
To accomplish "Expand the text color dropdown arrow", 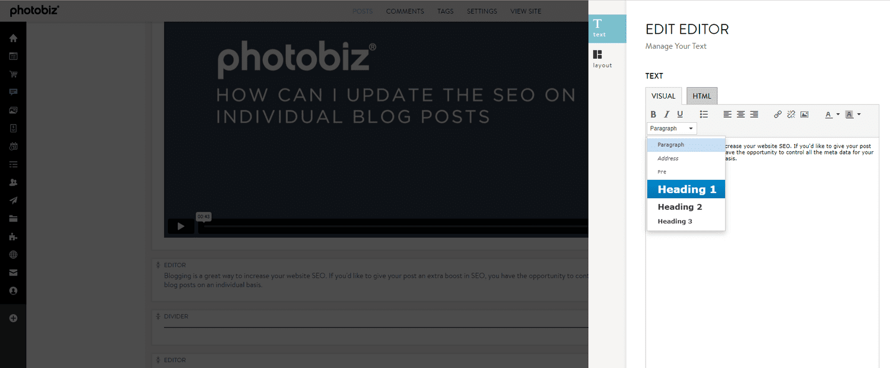I will [837, 114].
